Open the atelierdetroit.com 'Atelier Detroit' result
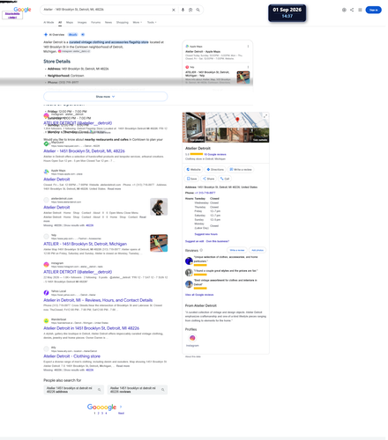Screen dimensions: 388x440 pos(56,207)
